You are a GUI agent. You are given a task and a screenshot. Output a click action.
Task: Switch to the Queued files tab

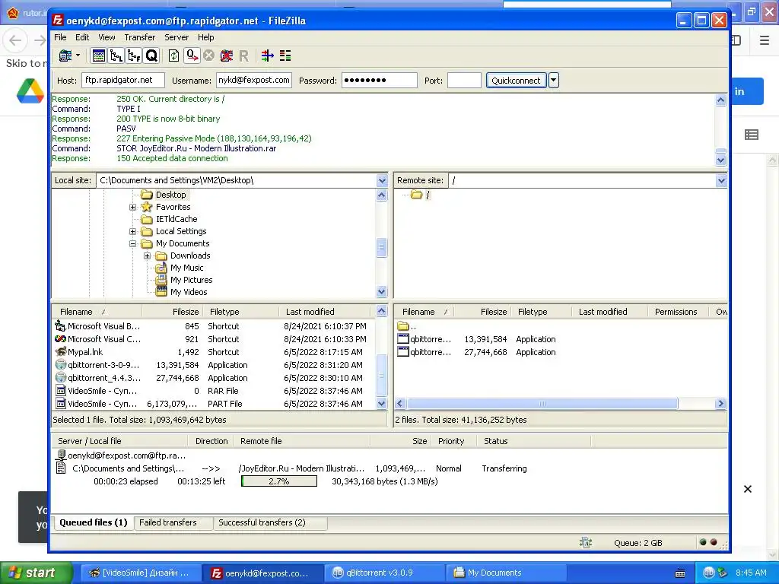point(94,522)
